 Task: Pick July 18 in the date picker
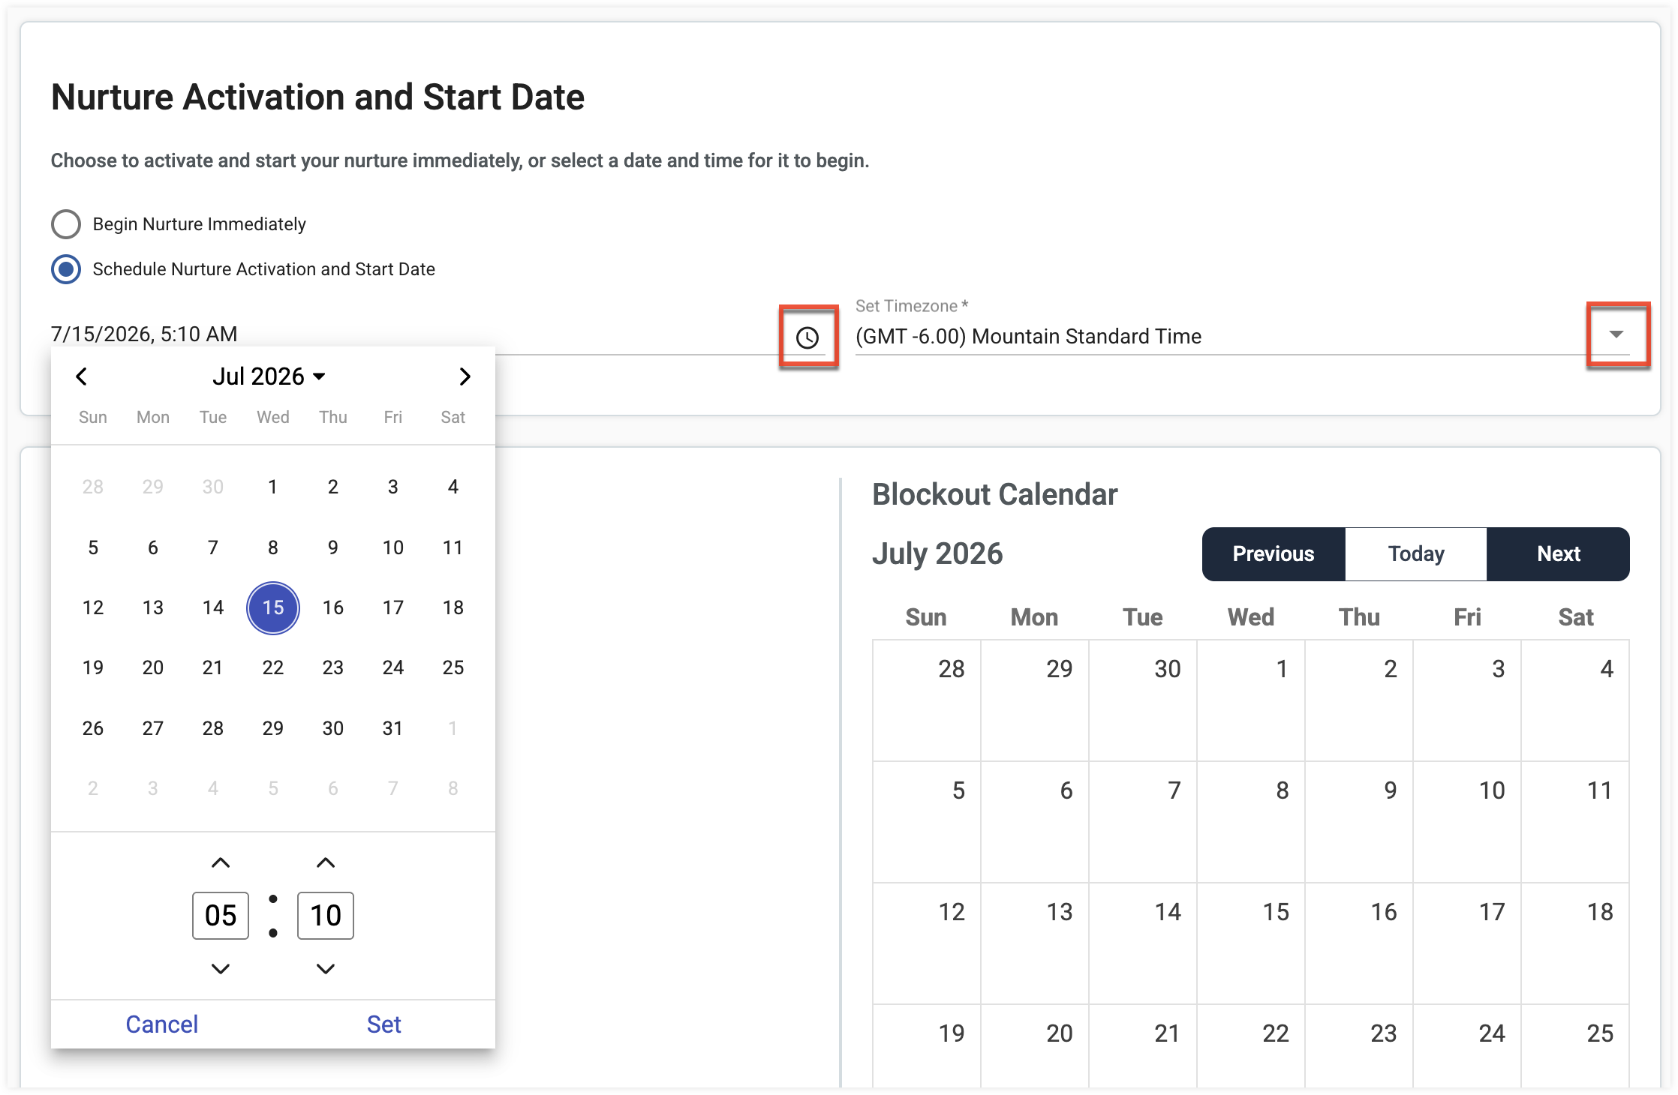click(453, 608)
